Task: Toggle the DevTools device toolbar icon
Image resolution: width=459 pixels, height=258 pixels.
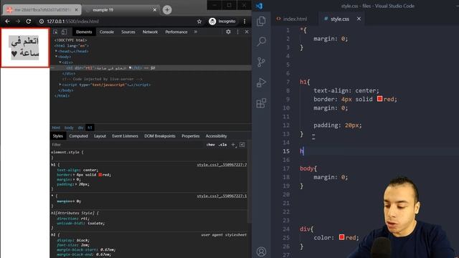Action: [x=64, y=32]
